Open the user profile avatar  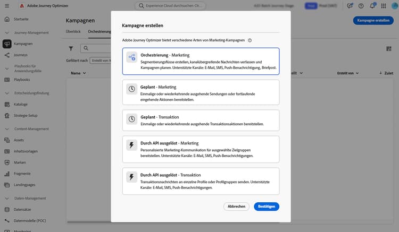point(395,6)
